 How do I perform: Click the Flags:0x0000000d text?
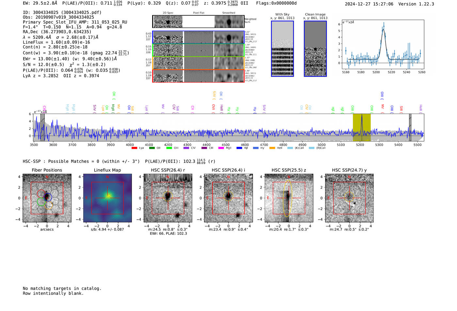tap(276, 3)
